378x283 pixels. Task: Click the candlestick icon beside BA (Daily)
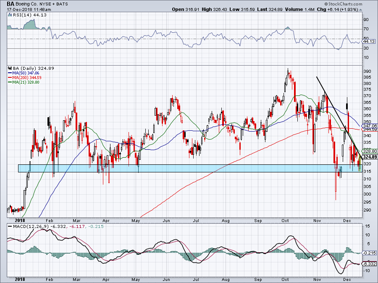(10, 68)
